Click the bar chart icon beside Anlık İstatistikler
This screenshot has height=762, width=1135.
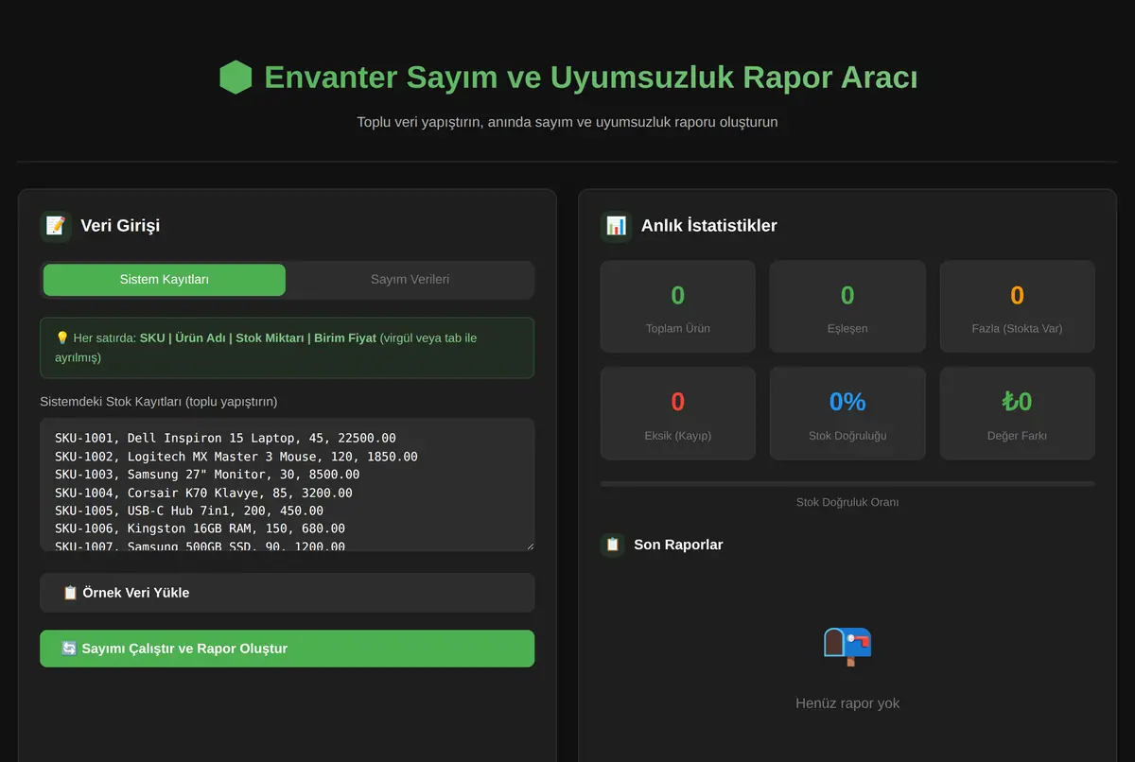coord(617,226)
